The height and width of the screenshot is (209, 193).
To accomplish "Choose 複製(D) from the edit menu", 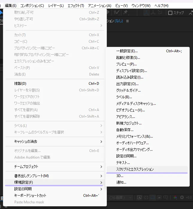I will [55, 84].
